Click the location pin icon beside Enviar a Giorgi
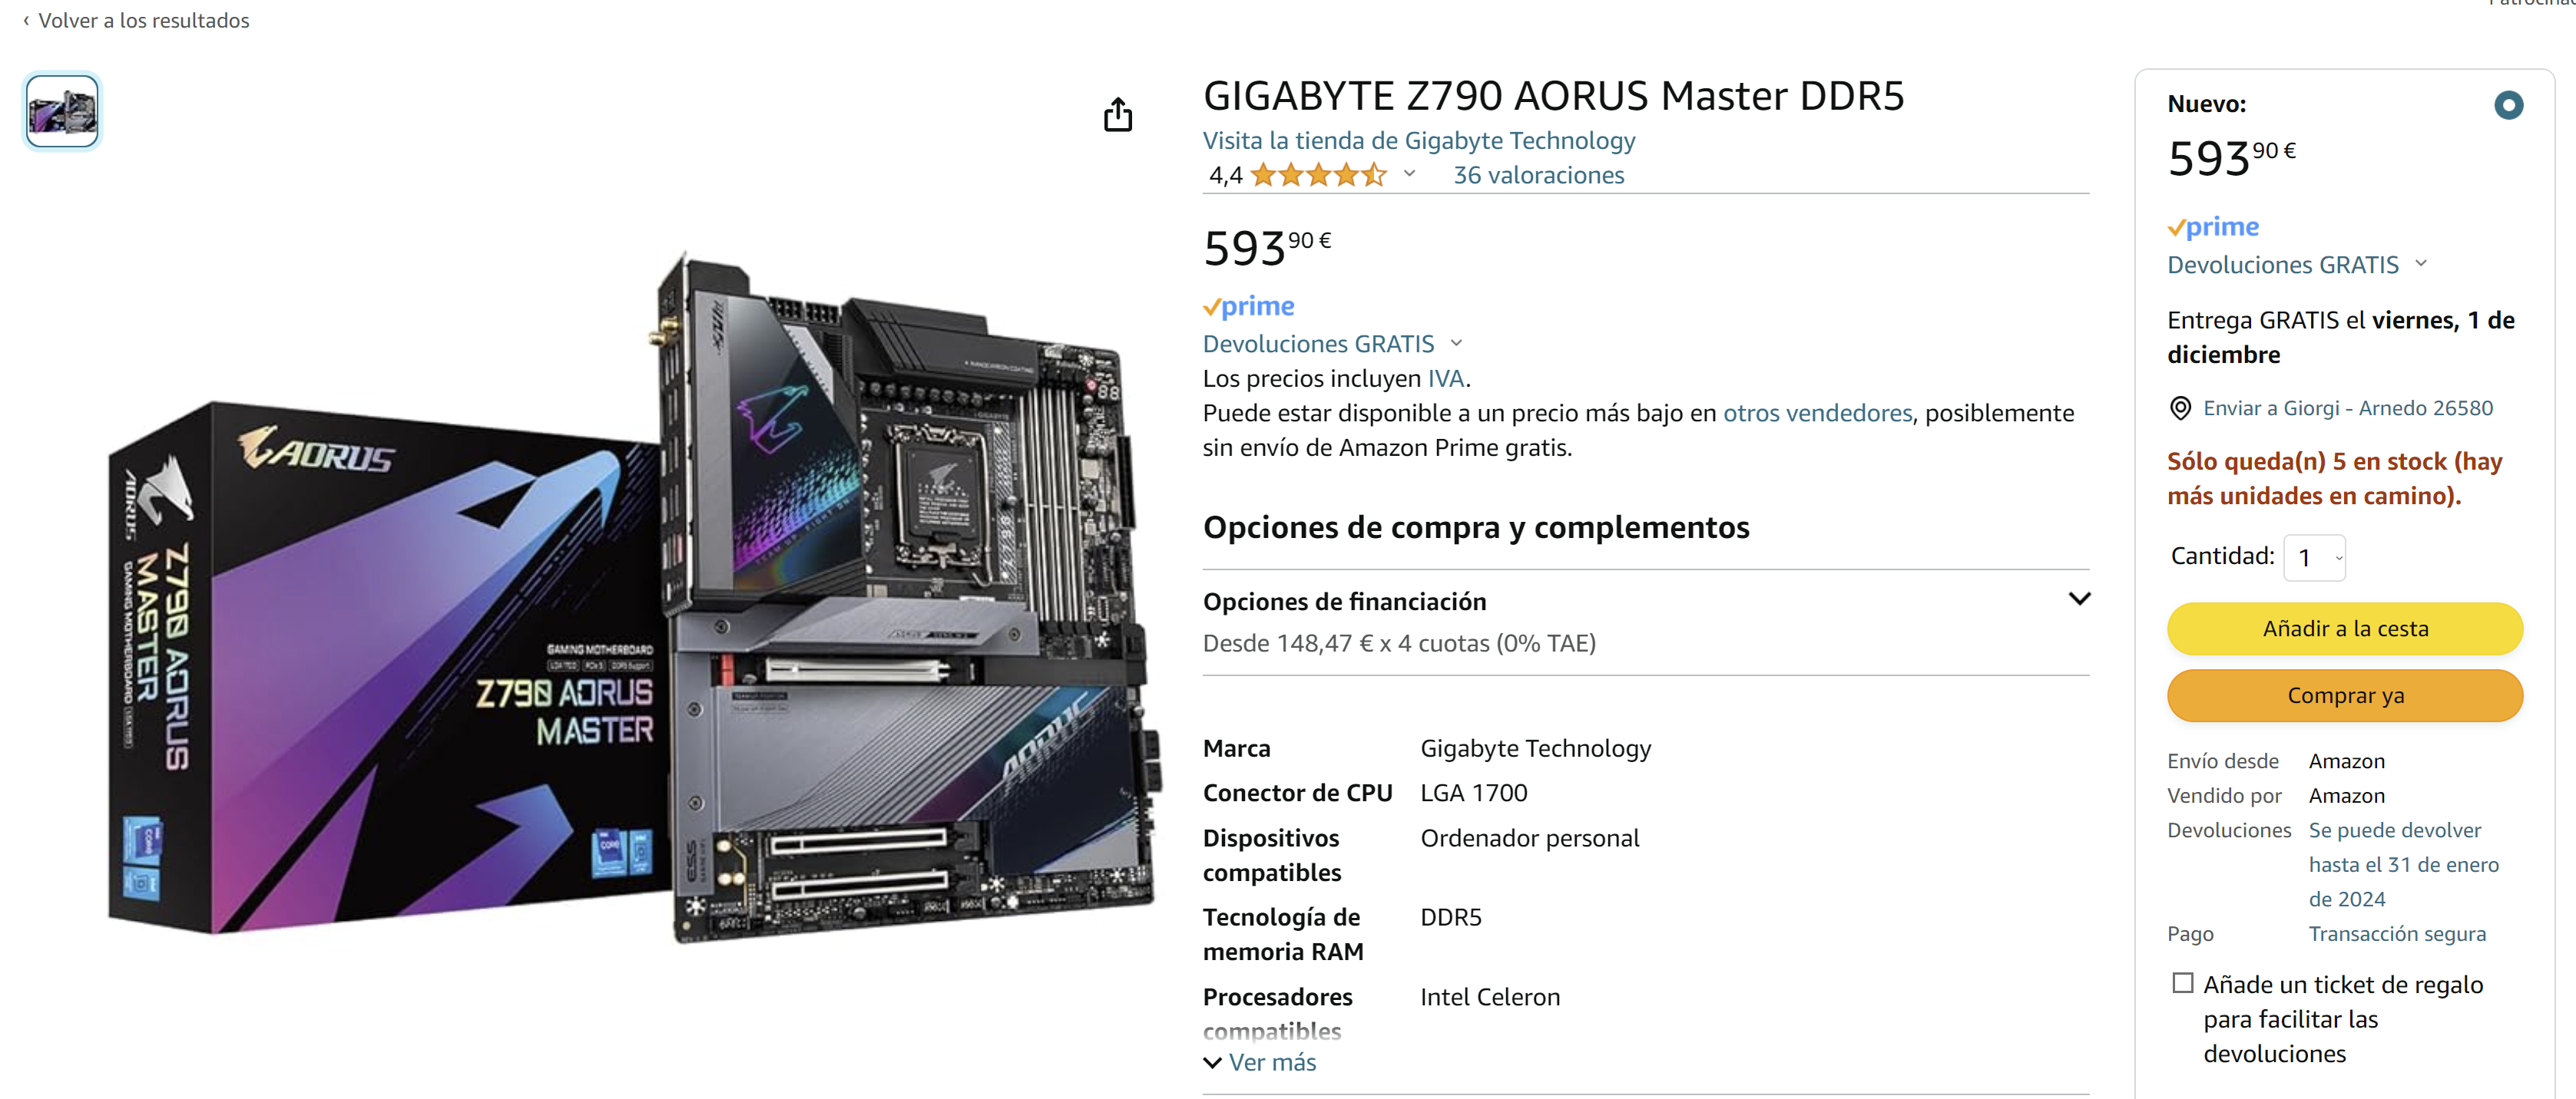The image size is (2576, 1099). (x=2179, y=408)
